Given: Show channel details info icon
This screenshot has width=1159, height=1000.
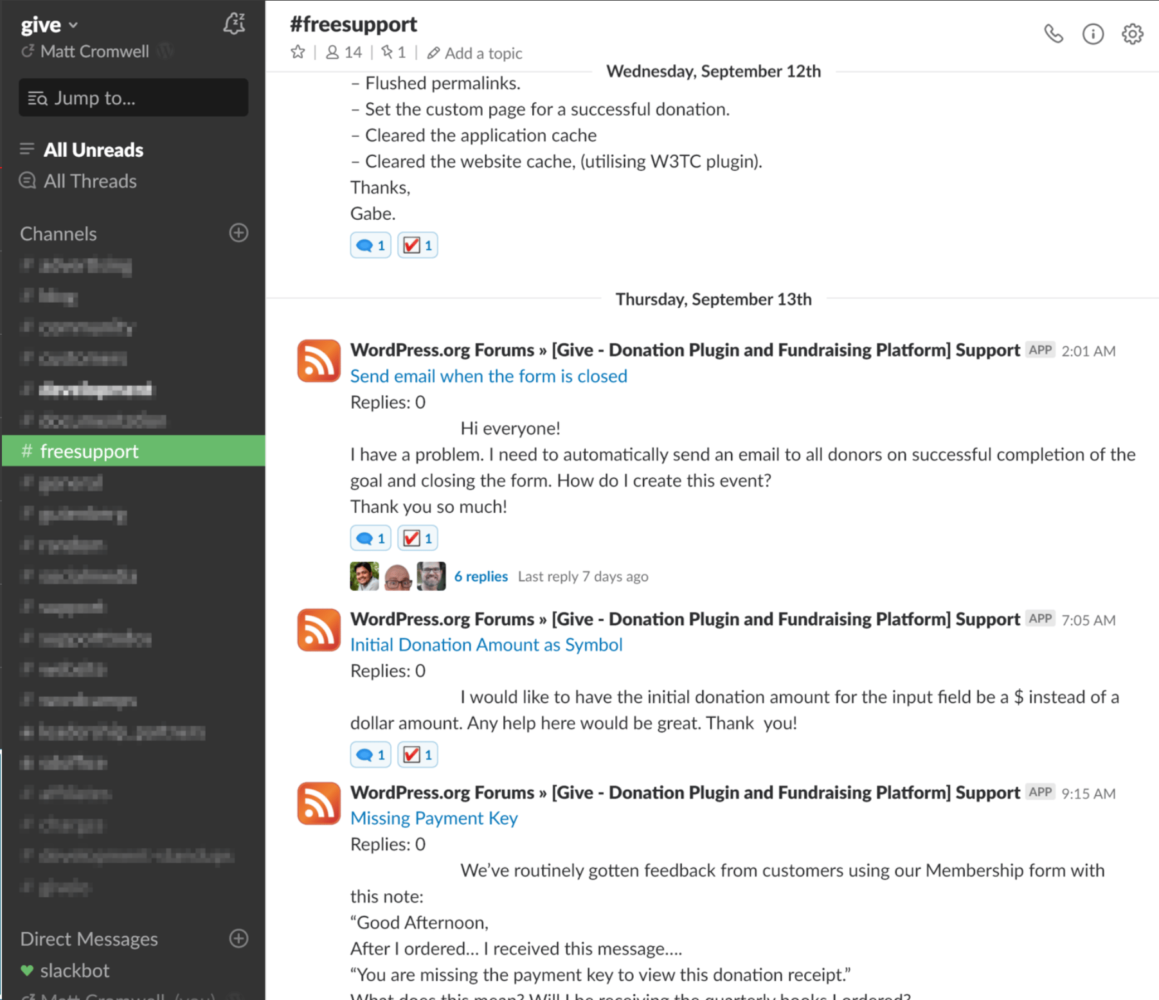Looking at the screenshot, I should pos(1093,33).
